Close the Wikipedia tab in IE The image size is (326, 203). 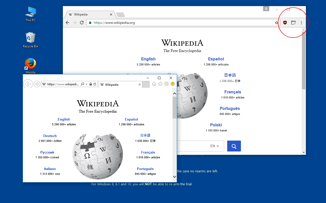tap(140, 84)
